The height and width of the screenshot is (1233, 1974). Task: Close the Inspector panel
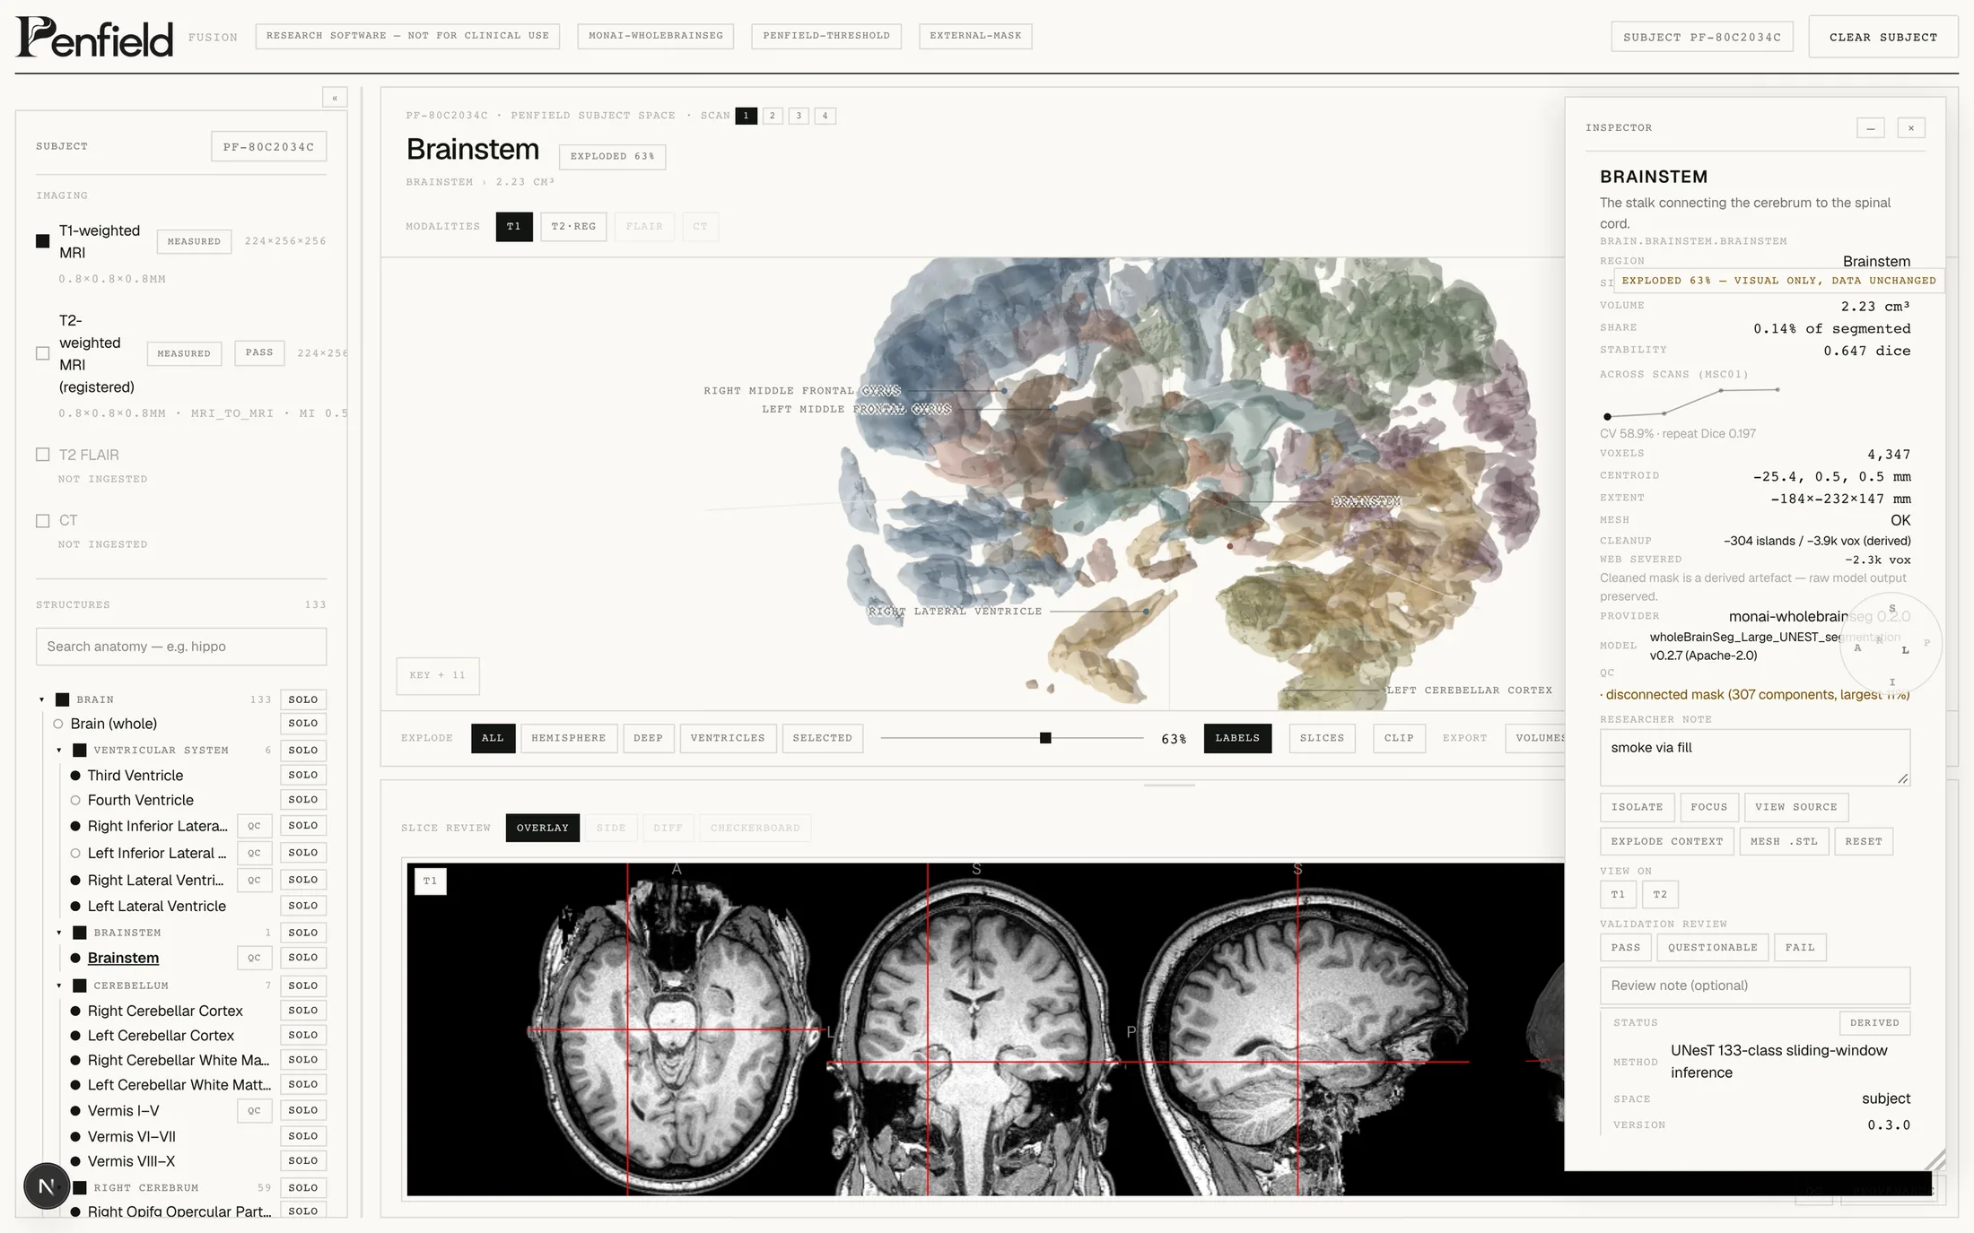[x=1911, y=128]
